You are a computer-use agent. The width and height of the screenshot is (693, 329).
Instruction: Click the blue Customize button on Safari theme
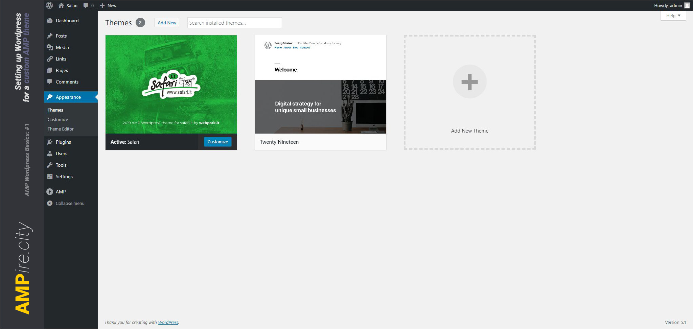click(218, 142)
